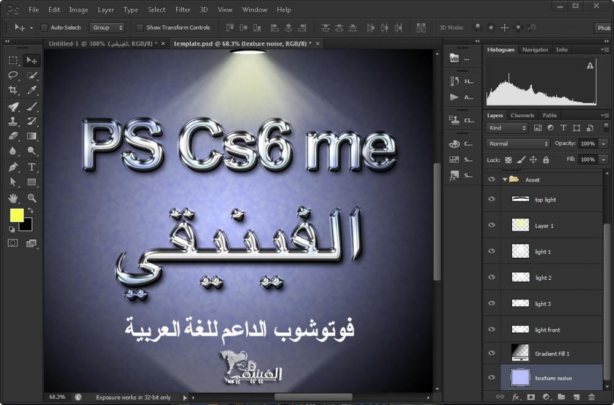Image resolution: width=614 pixels, height=405 pixels.
Task: Select the Path Selection tool
Action: [x=14, y=182]
